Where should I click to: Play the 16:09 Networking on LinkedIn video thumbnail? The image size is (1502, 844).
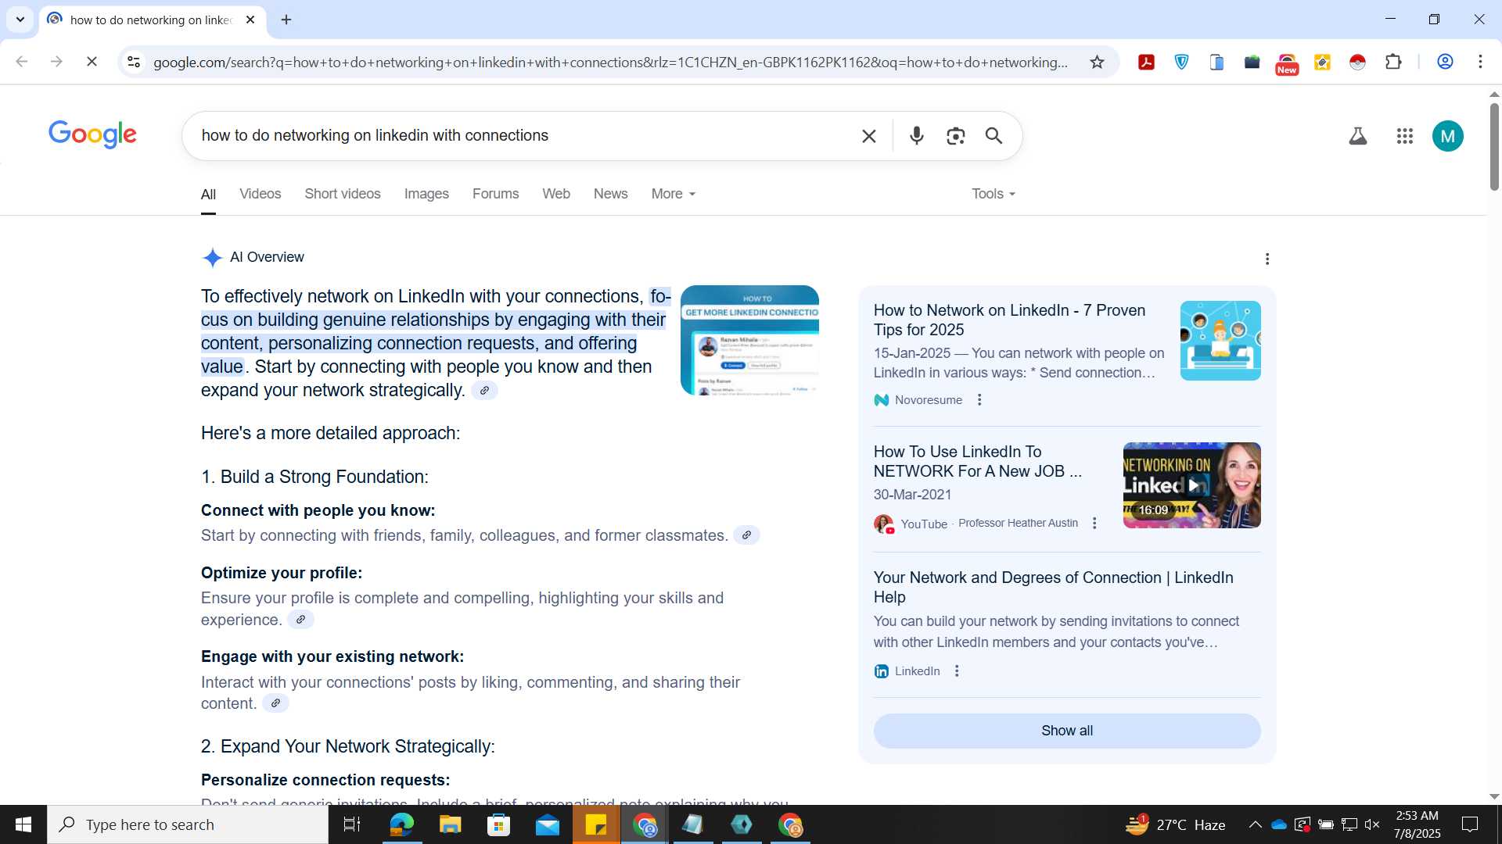click(x=1191, y=485)
